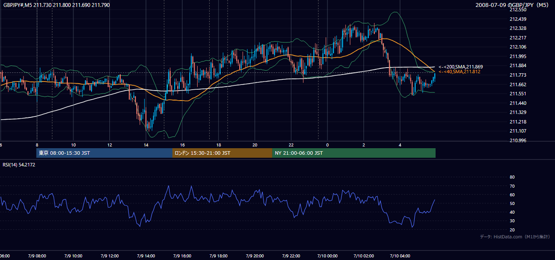Click hour 10 on price chart time axis
The image size is (555, 260).
(x=73, y=145)
